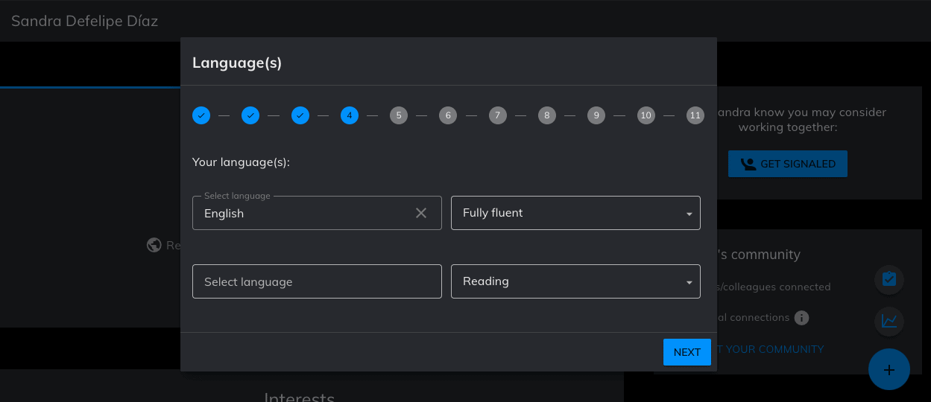Click the third completed step checkmark

300,115
